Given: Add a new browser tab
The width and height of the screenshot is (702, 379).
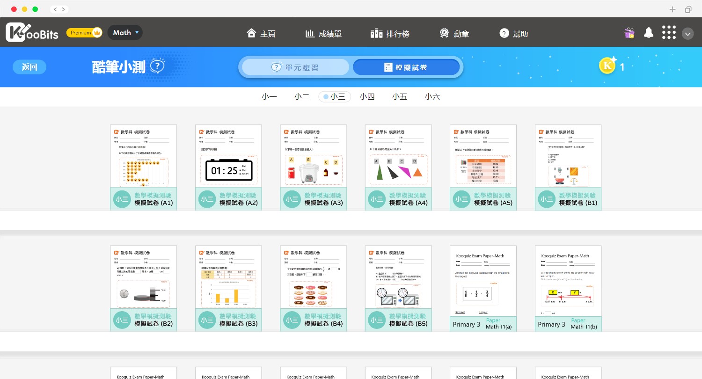Looking at the screenshot, I should click(x=673, y=9).
